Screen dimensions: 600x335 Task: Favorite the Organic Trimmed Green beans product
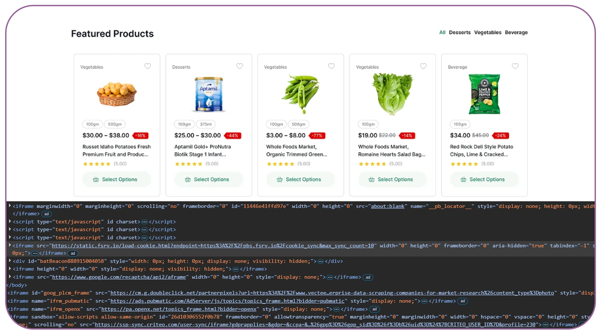[x=331, y=66]
